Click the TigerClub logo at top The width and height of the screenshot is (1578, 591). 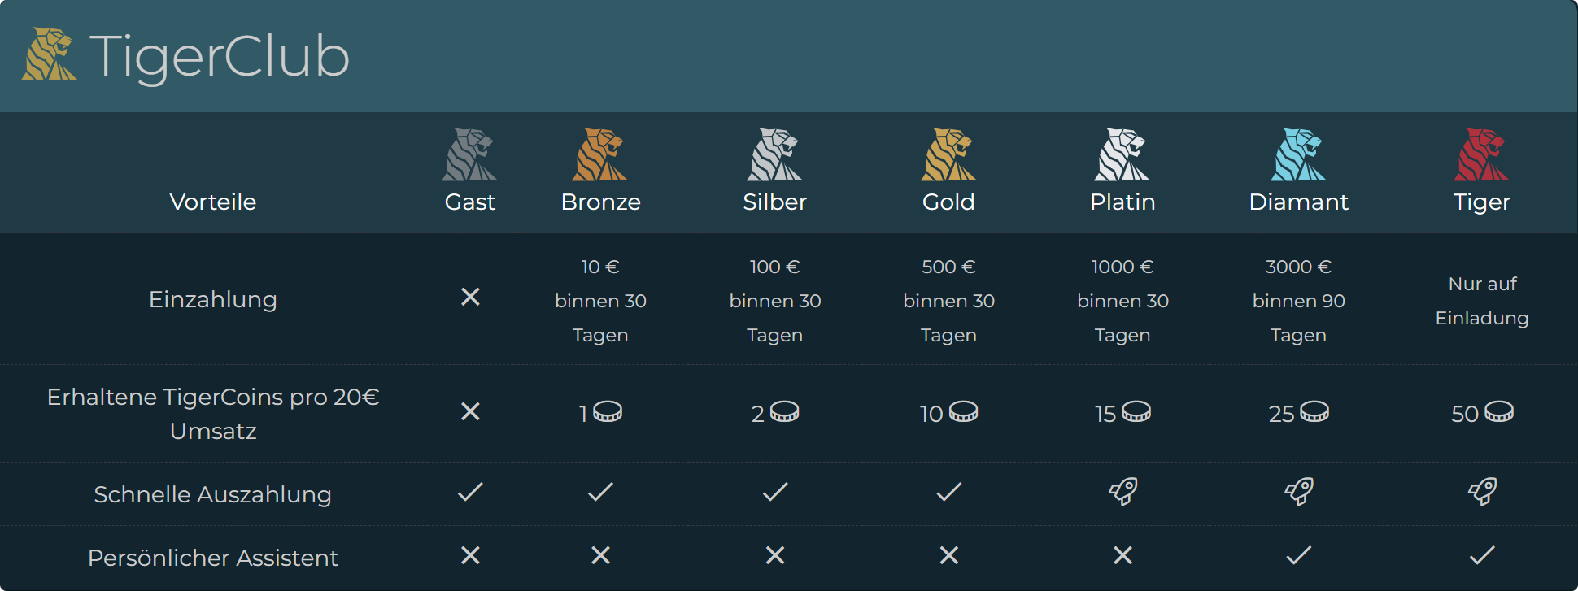coord(185,55)
